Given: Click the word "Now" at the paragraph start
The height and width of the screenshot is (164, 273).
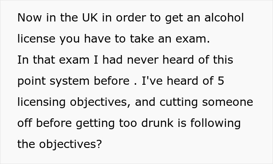Looking at the screenshot, I should (28, 18).
